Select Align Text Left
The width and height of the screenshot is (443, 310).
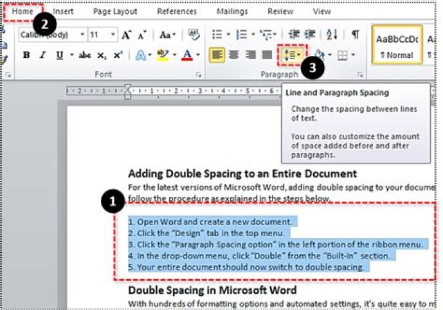coord(217,55)
